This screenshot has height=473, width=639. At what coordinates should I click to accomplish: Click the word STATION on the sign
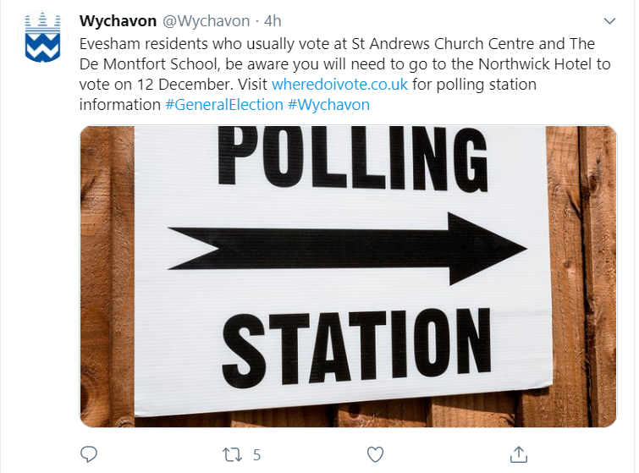click(x=356, y=347)
